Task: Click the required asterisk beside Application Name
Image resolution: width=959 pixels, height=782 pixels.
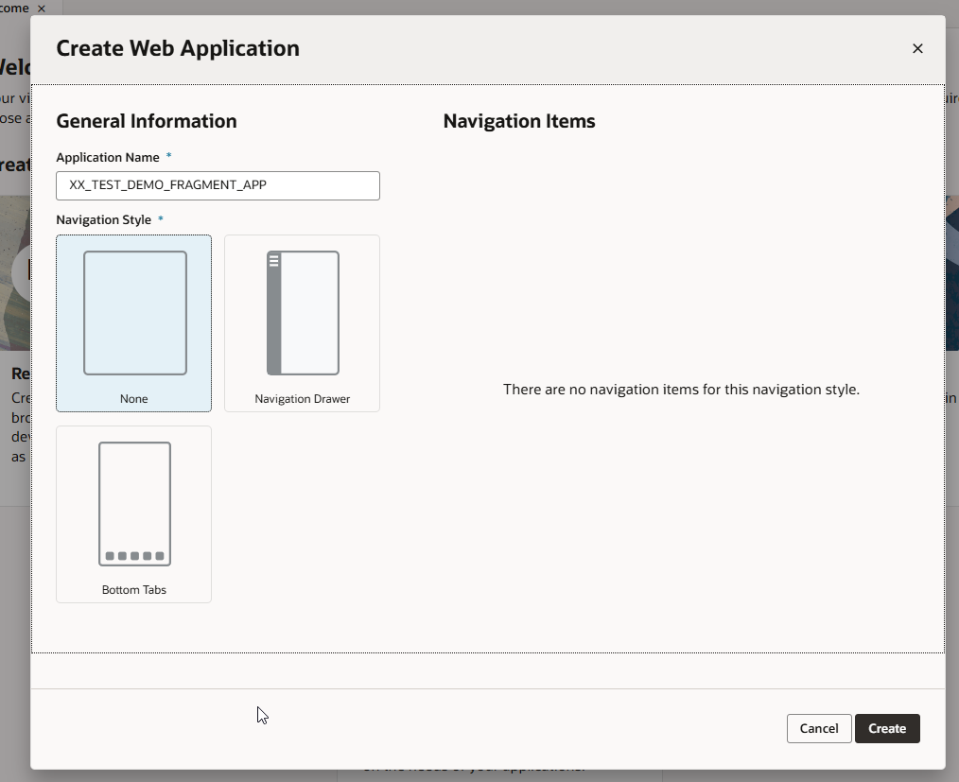Action: tap(168, 155)
